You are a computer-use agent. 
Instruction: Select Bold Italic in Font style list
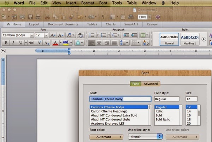point(163,119)
